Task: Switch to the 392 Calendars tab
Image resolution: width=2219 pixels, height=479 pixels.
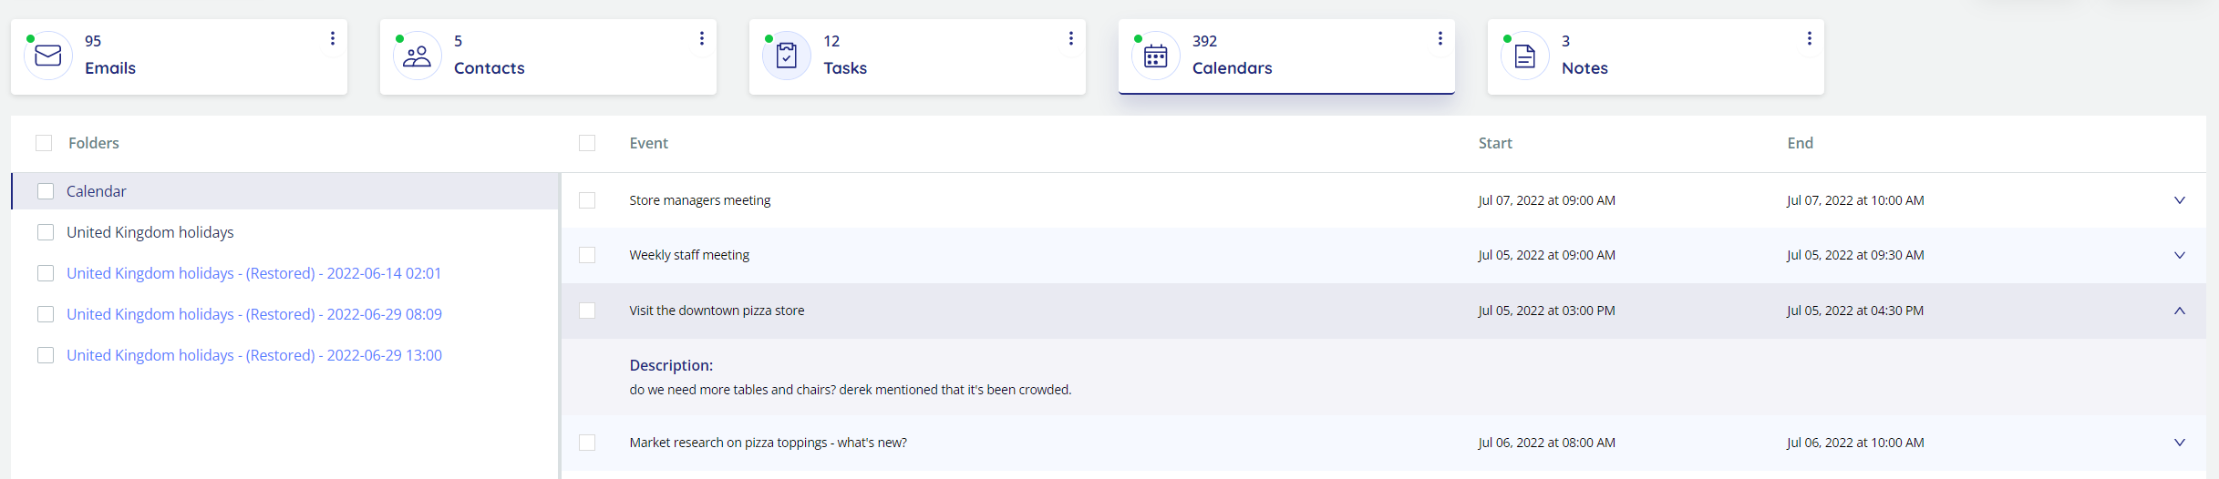Action: 1286,56
